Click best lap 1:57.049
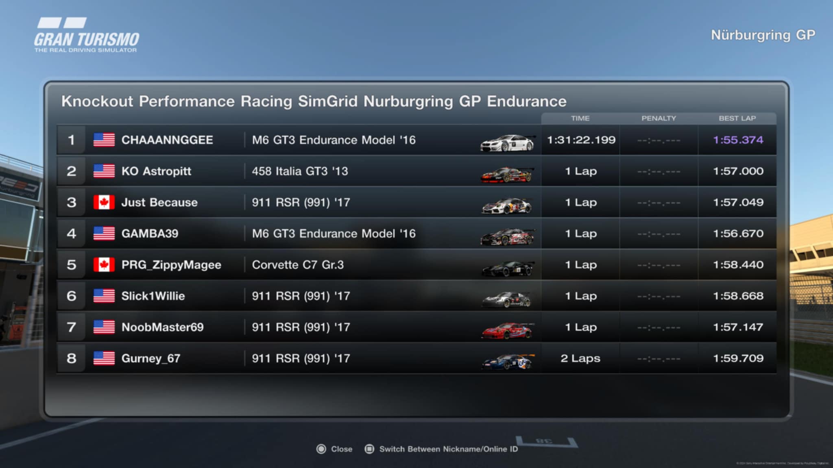Screen dimensions: 833x468 point(738,202)
